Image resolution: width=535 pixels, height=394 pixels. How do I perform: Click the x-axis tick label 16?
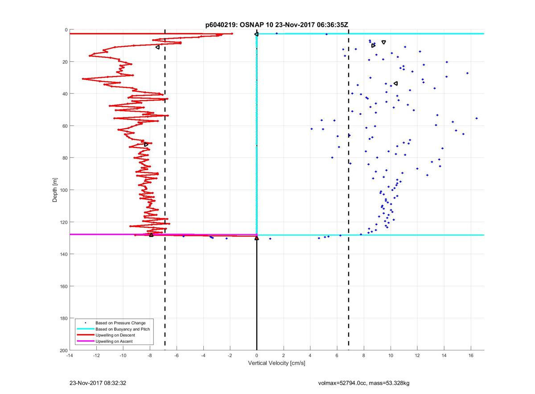point(471,355)
